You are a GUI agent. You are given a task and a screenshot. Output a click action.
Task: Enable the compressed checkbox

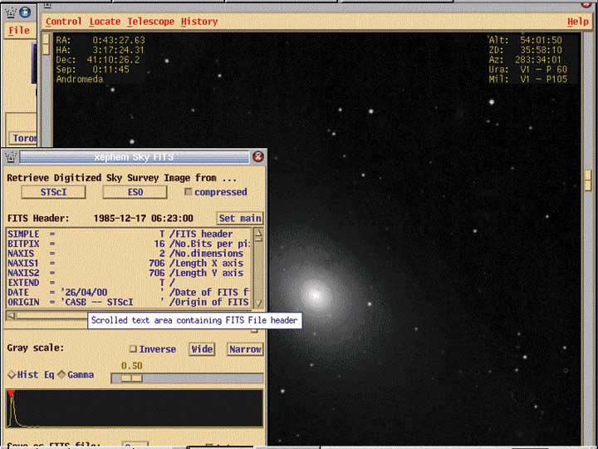(x=188, y=192)
